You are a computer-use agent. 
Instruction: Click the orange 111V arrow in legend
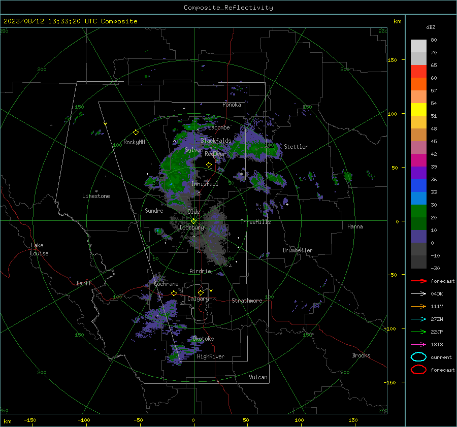(x=418, y=306)
